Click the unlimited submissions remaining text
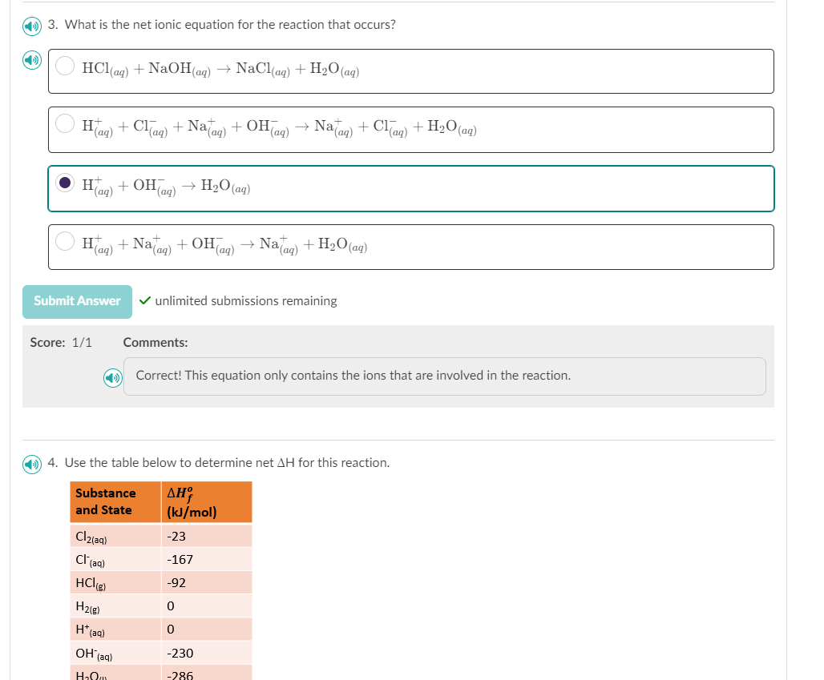This screenshot has width=824, height=680. pos(244,301)
